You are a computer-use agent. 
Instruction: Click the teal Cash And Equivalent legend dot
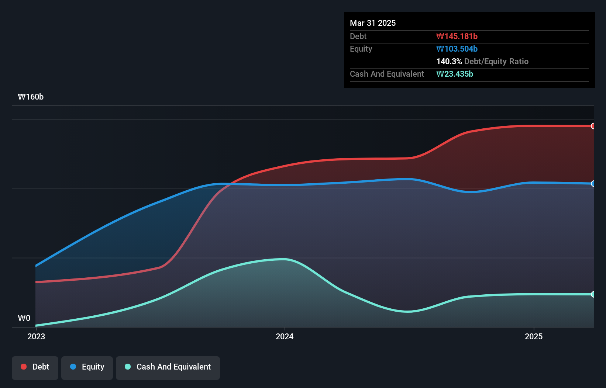coord(127,367)
